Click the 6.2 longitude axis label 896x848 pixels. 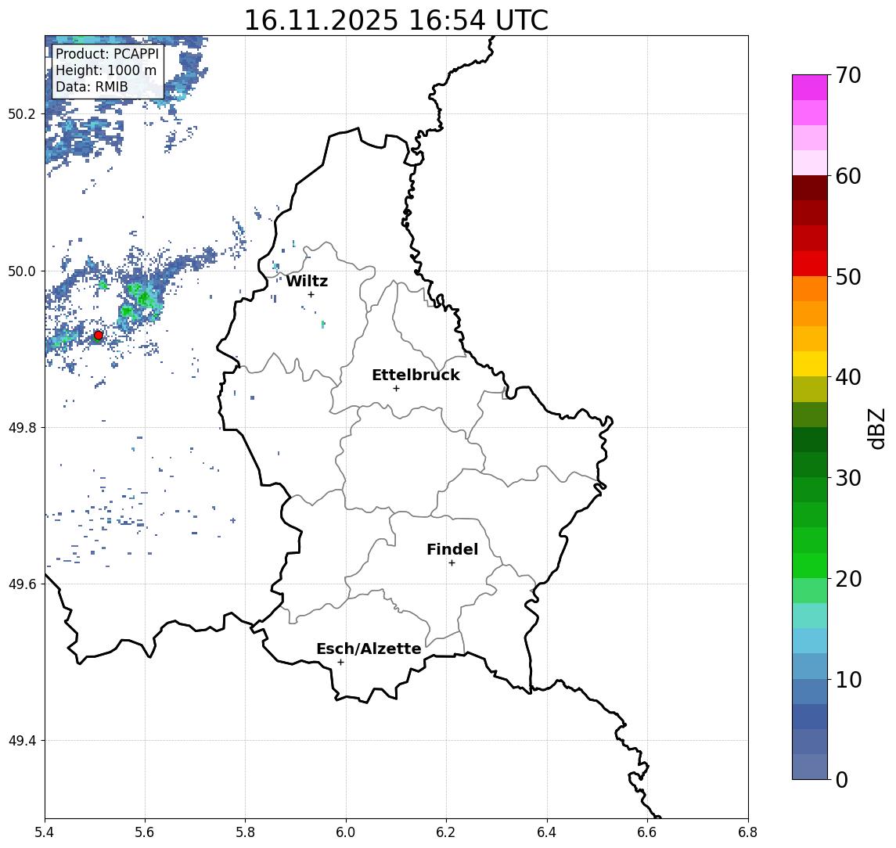coord(446,832)
